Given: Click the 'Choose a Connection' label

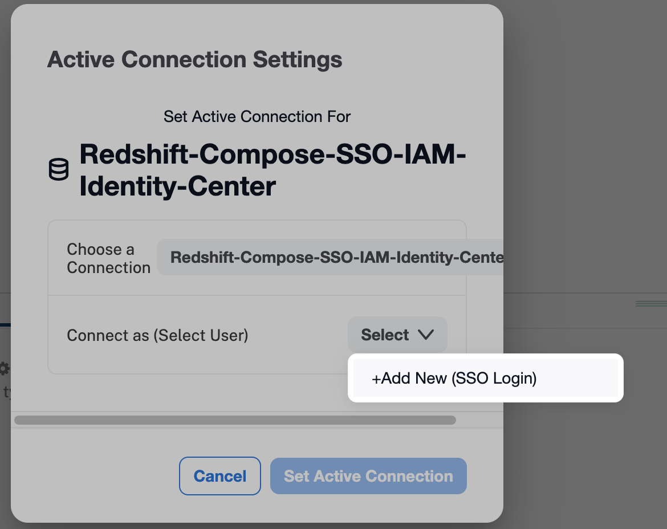Looking at the screenshot, I should click(x=108, y=258).
